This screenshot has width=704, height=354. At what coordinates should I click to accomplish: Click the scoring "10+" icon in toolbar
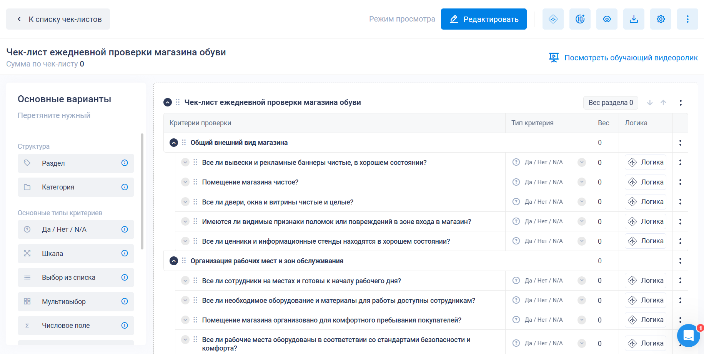coord(580,18)
